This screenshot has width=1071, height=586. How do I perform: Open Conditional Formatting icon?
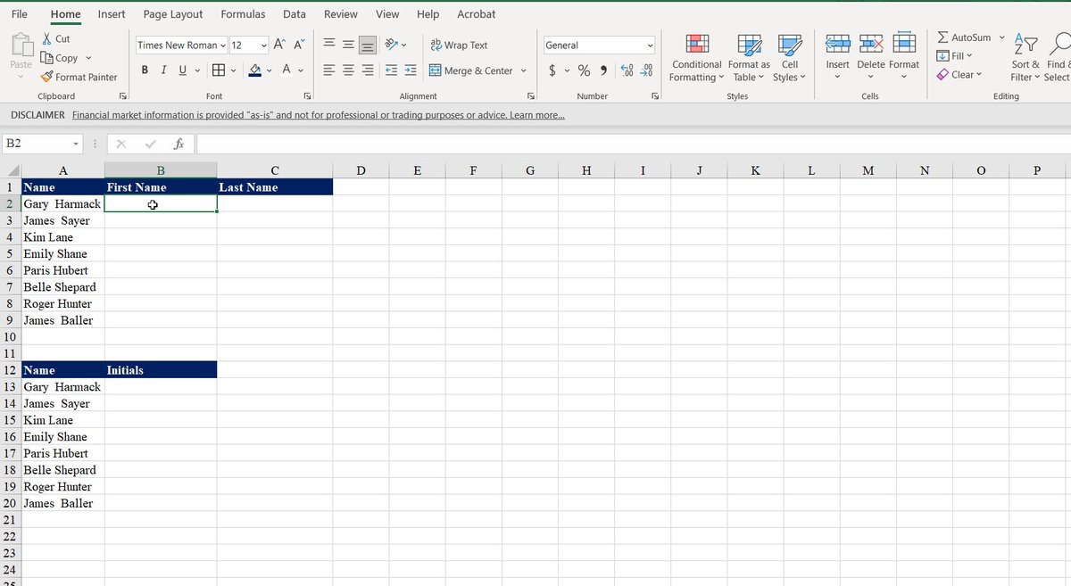coord(697,45)
